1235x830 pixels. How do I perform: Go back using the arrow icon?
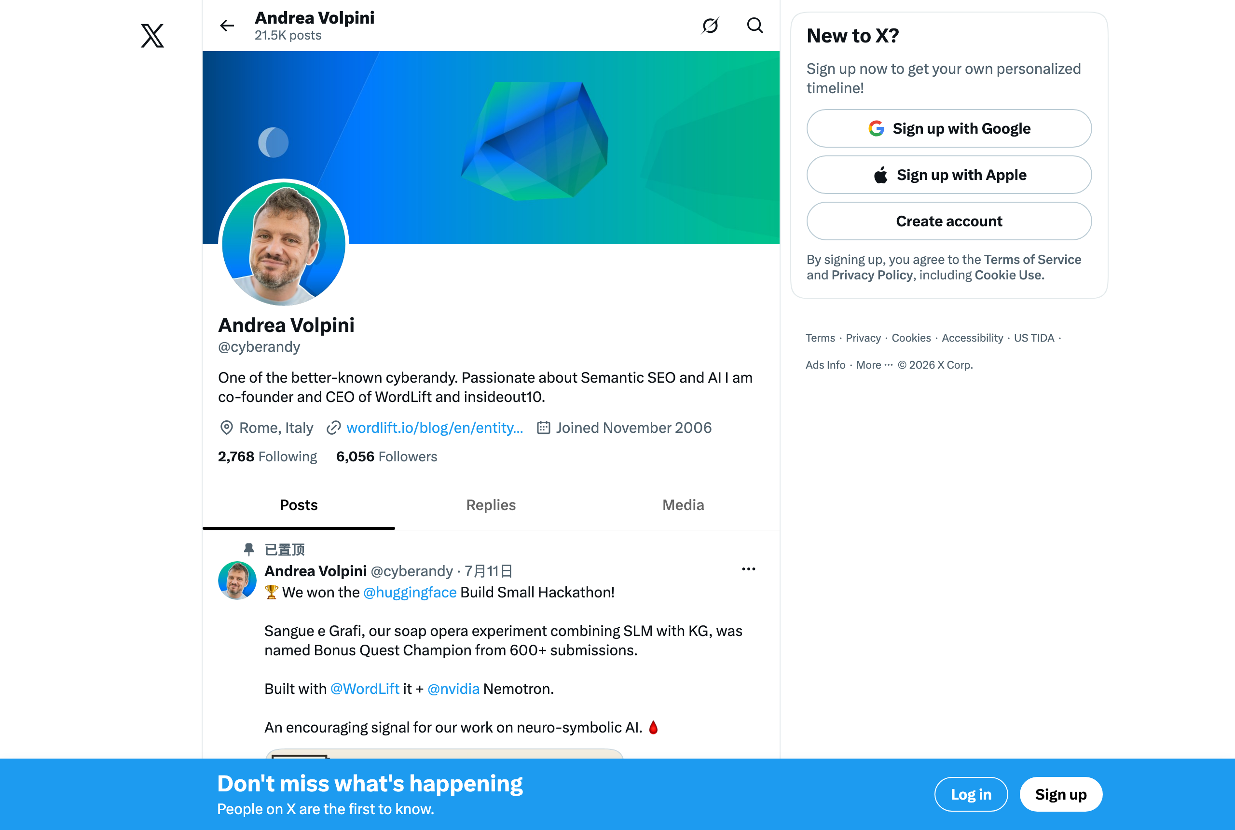coord(227,26)
